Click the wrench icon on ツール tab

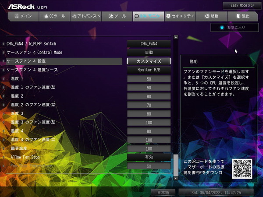[x=110, y=16]
